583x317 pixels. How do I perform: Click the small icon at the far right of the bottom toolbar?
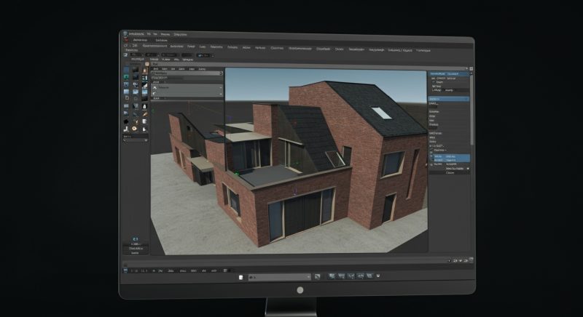[x=378, y=276]
